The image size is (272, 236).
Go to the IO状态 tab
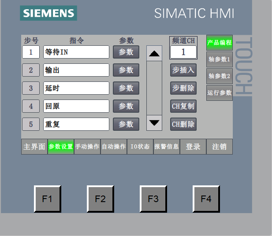140,147
